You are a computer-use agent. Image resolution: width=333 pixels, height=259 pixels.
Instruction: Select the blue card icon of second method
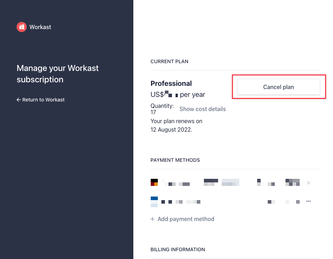(154, 202)
